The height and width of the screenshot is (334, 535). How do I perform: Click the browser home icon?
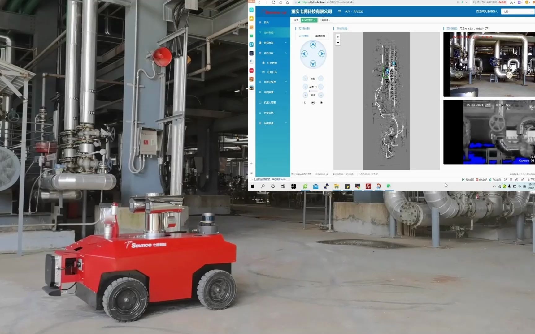pyautogui.click(x=281, y=2)
